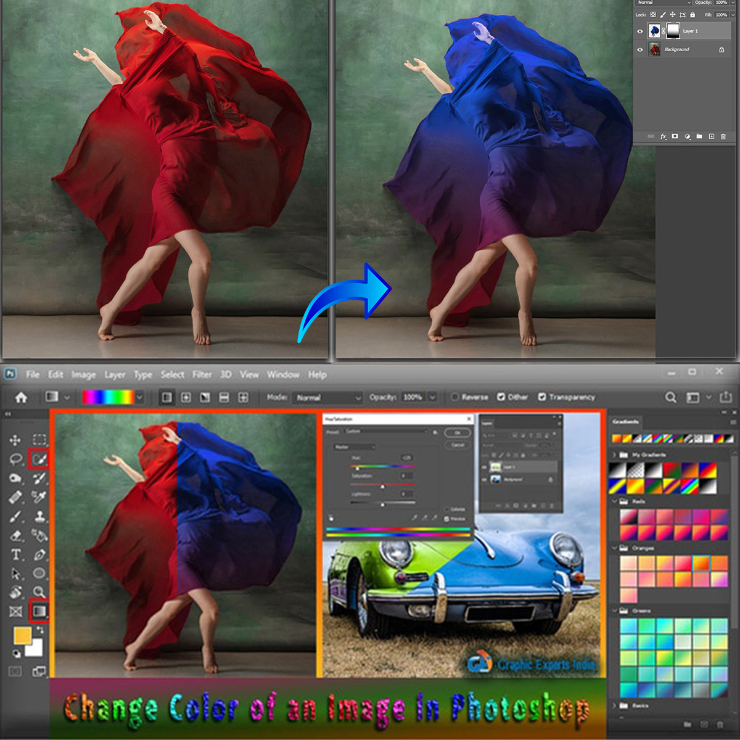
Task: Select the Move tool
Action: pos(15,439)
